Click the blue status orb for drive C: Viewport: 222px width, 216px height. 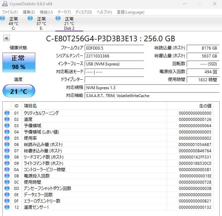pos(2,18)
